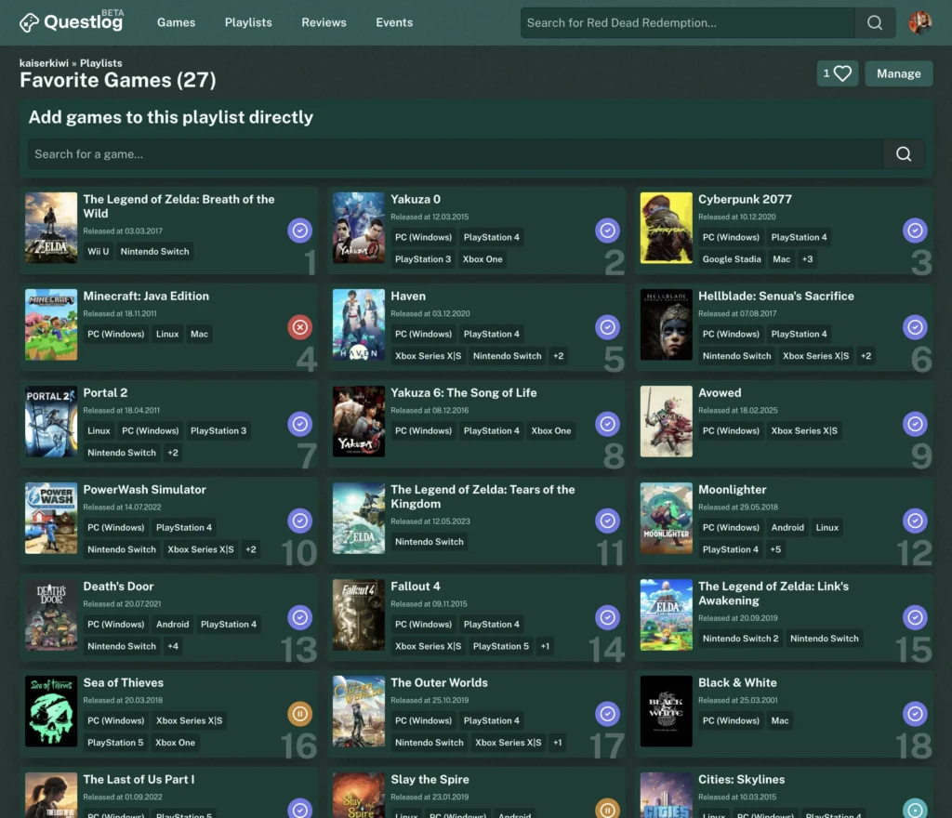Click the completed status icon for Yakuza 0
The image size is (952, 818).
(x=607, y=230)
